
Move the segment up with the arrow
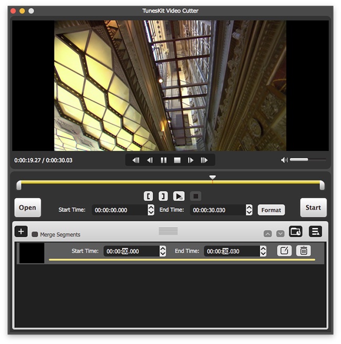(268, 234)
